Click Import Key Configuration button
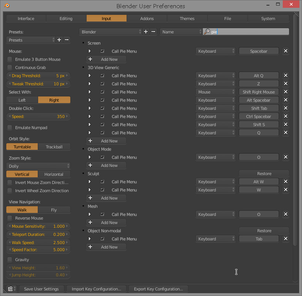Image resolution: width=302 pixels, height=296 pixels. coord(96,289)
